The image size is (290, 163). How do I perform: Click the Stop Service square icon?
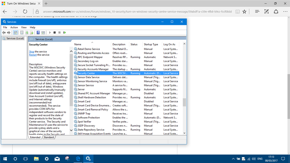coord(55,33)
